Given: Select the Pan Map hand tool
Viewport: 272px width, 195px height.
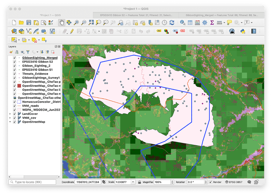Looking at the screenshot, I should pos(61,22).
